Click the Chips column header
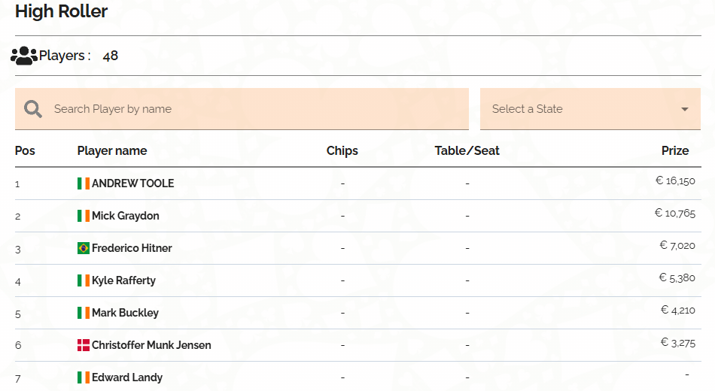The width and height of the screenshot is (715, 391). point(342,151)
